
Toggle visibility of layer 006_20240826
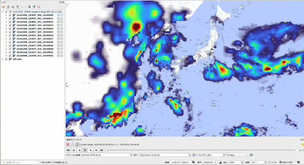point(10,35)
